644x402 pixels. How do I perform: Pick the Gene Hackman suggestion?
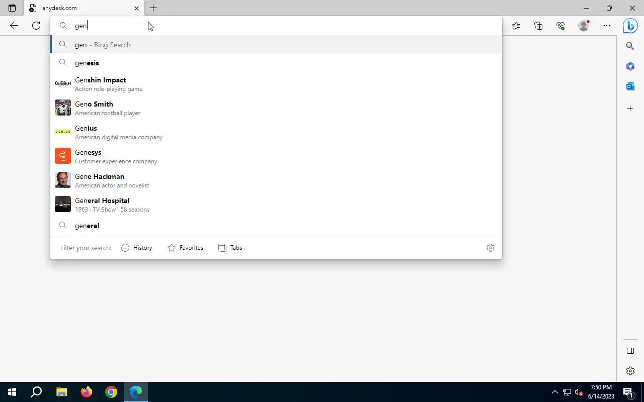(x=276, y=180)
